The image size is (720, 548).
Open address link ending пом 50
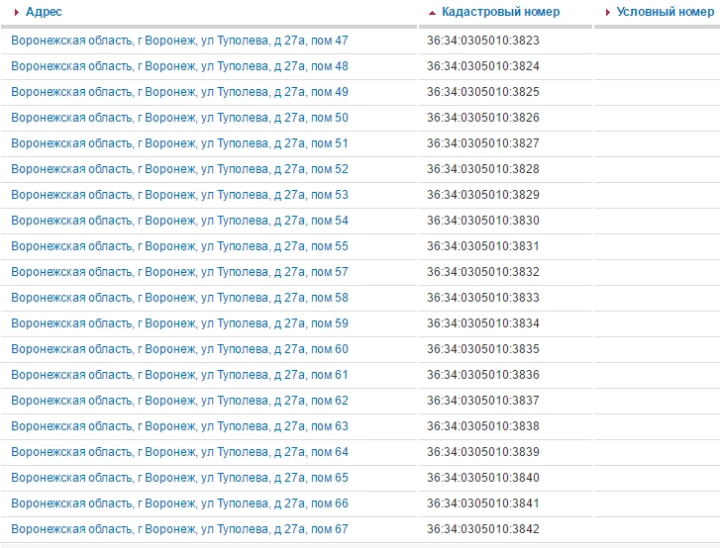(x=179, y=118)
